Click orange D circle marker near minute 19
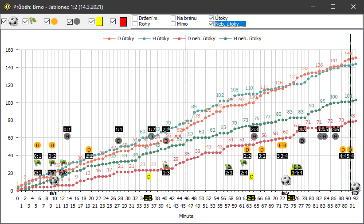This screenshot has height=224, width=364. 89,150
